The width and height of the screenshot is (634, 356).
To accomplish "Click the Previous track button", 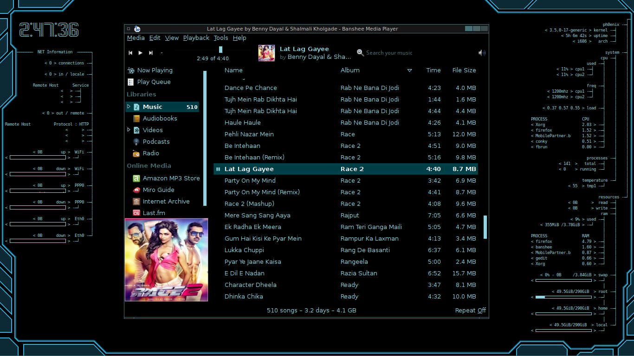I will 130,53.
